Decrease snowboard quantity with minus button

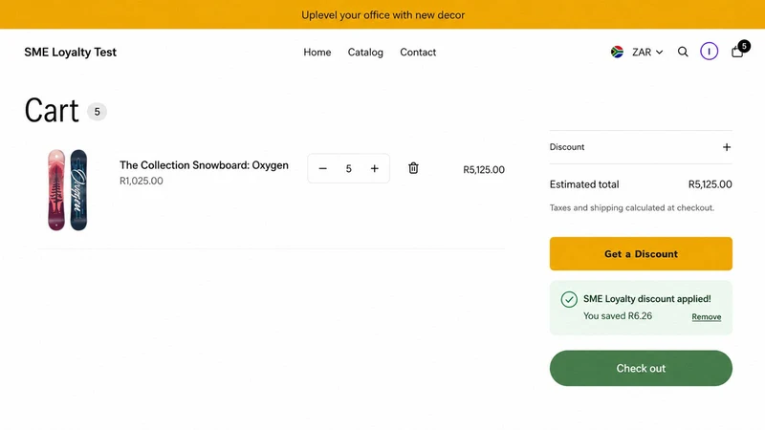coord(322,169)
